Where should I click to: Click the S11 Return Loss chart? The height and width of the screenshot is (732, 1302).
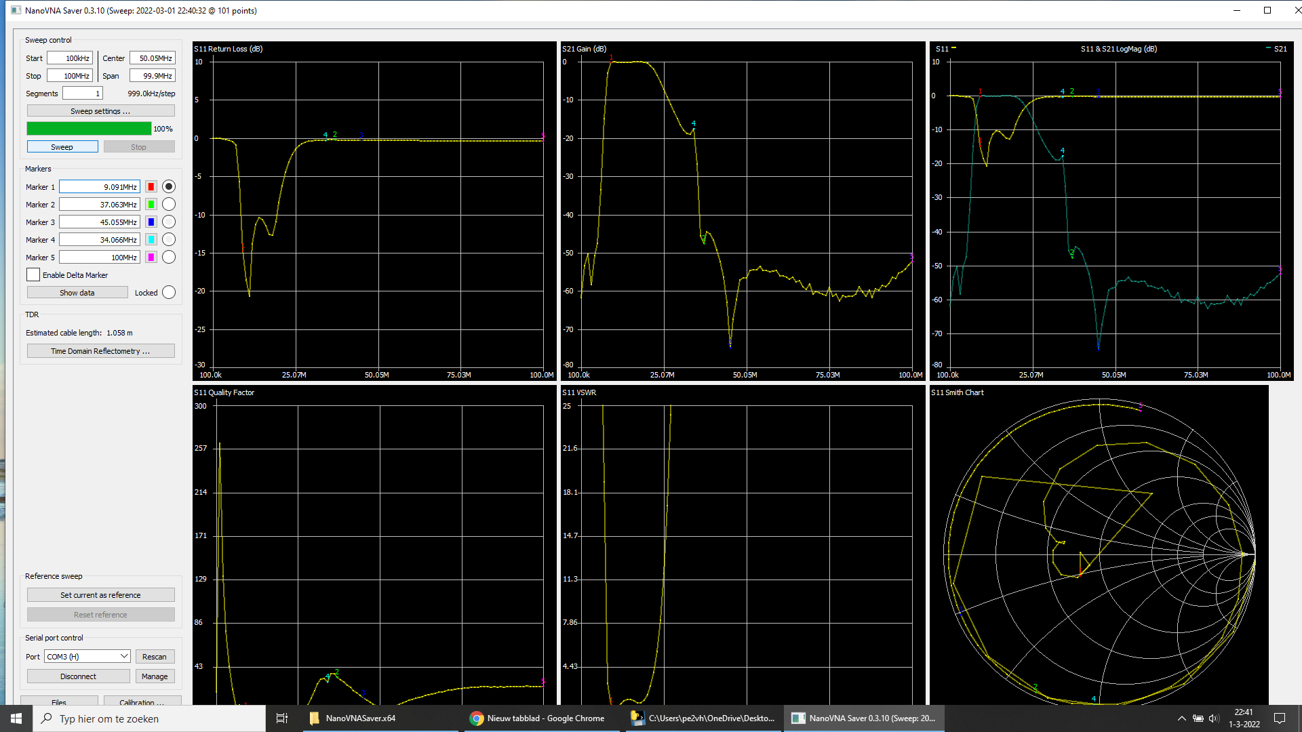pyautogui.click(x=374, y=211)
